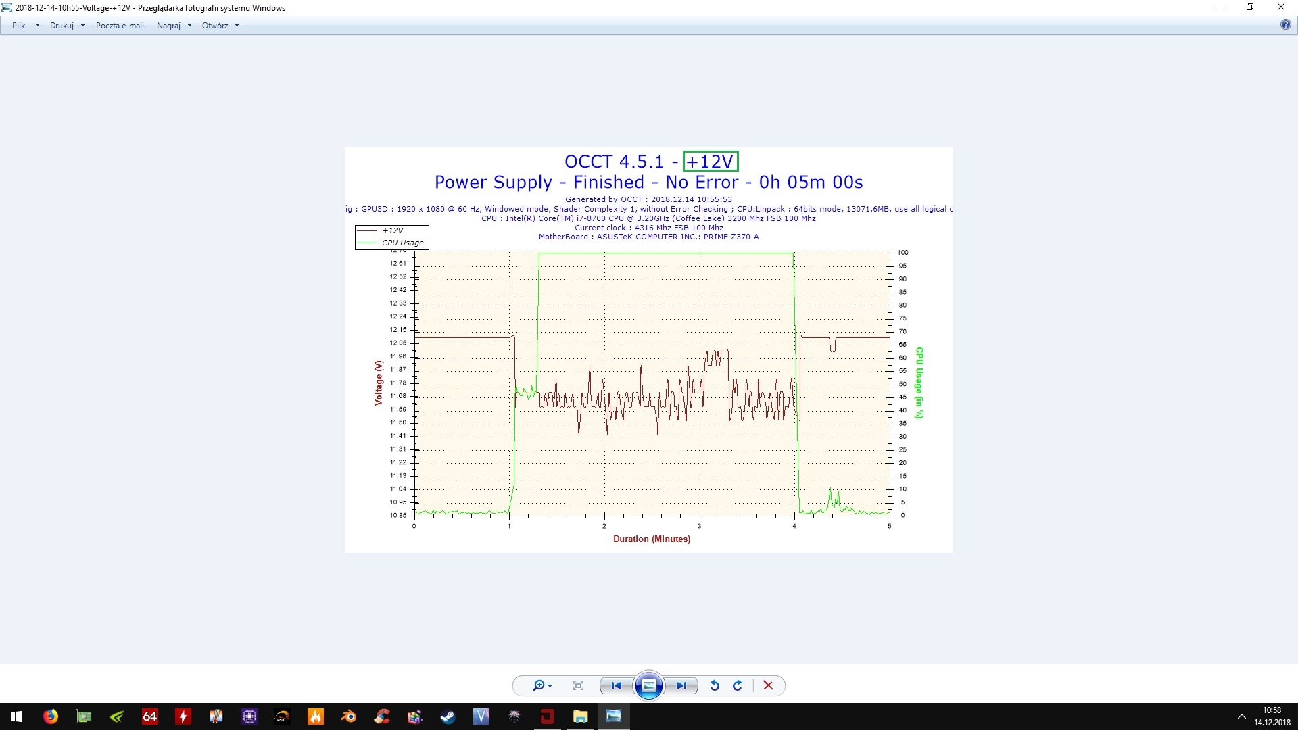Click Poczta e-mail

pos(120,26)
